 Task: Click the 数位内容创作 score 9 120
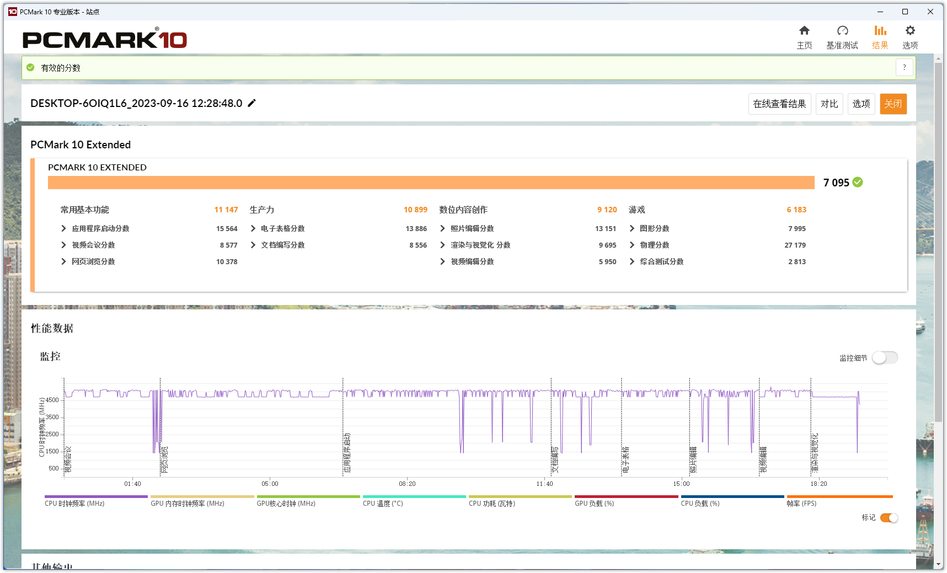607,210
